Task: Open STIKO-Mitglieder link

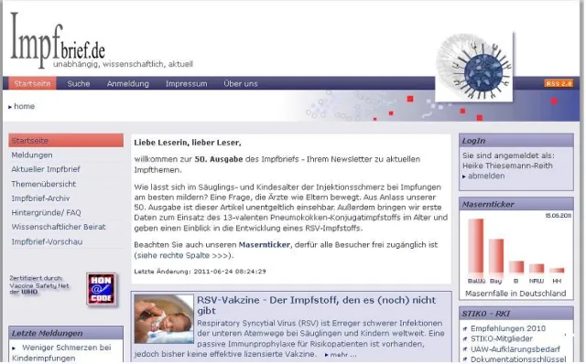Action: [501, 338]
